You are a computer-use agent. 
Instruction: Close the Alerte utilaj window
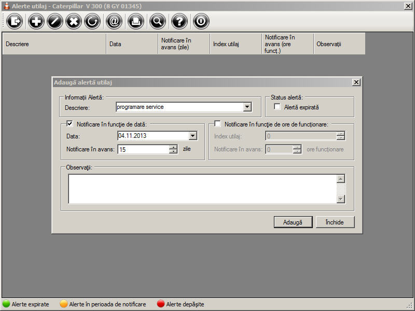pyautogui.click(x=408, y=6)
